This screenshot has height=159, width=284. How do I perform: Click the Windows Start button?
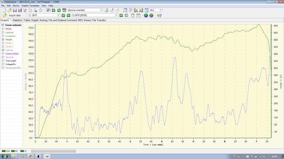pos(5,156)
